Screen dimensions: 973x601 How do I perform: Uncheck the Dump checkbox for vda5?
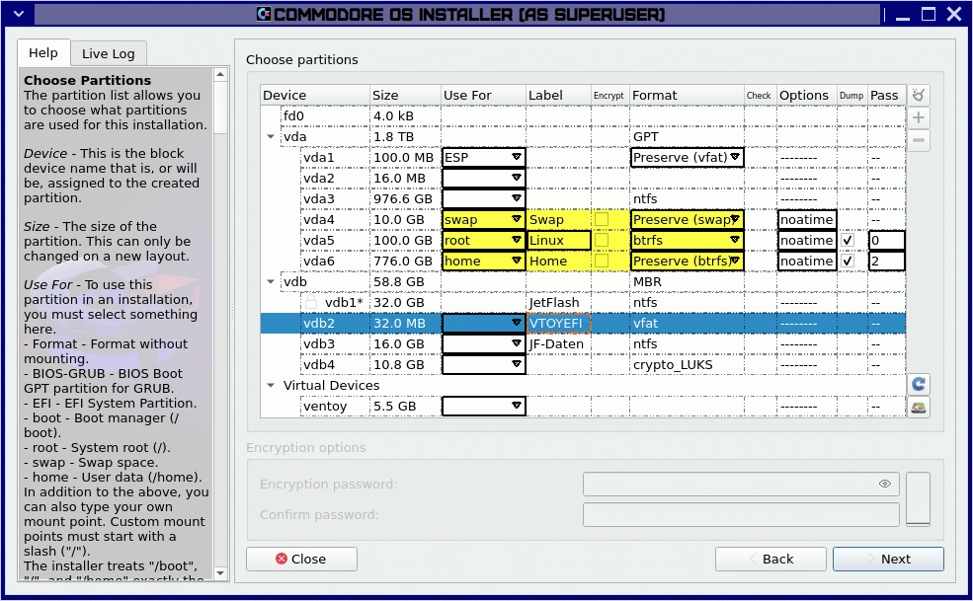pyautogui.click(x=848, y=240)
